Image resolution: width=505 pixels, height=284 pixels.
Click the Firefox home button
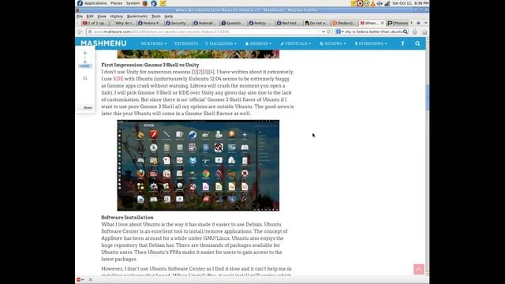tap(425, 32)
